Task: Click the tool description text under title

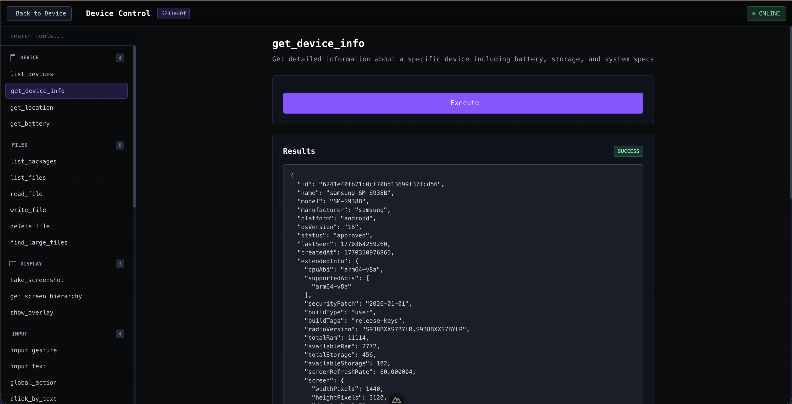Action: click(x=463, y=59)
